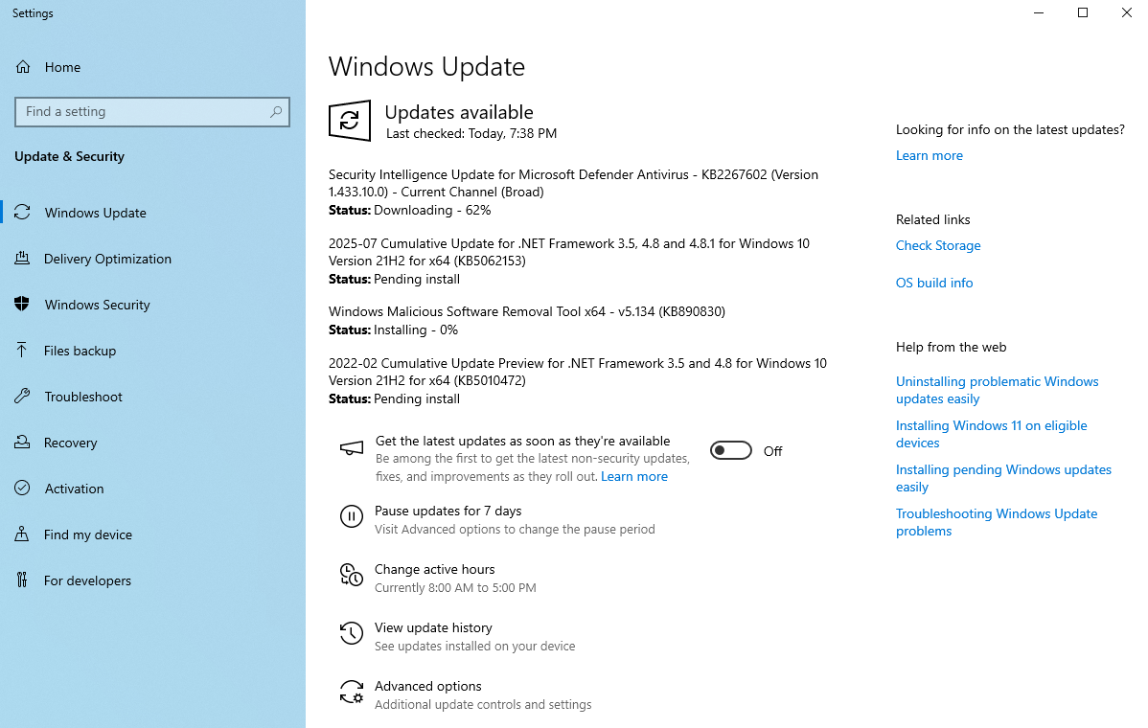Click the Downloading - 62% status text
Image resolution: width=1148 pixels, height=728 pixels.
tap(432, 211)
